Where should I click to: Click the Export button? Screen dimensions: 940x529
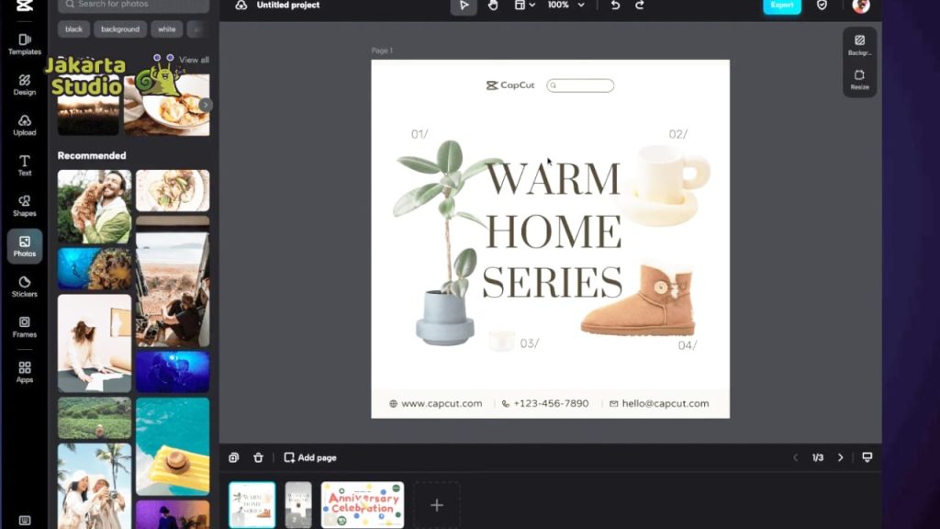pos(781,6)
